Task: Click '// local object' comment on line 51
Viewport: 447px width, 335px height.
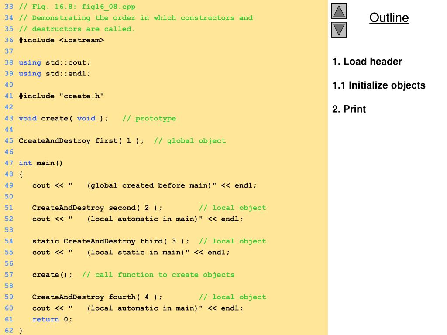Action: pyautogui.click(x=233, y=208)
